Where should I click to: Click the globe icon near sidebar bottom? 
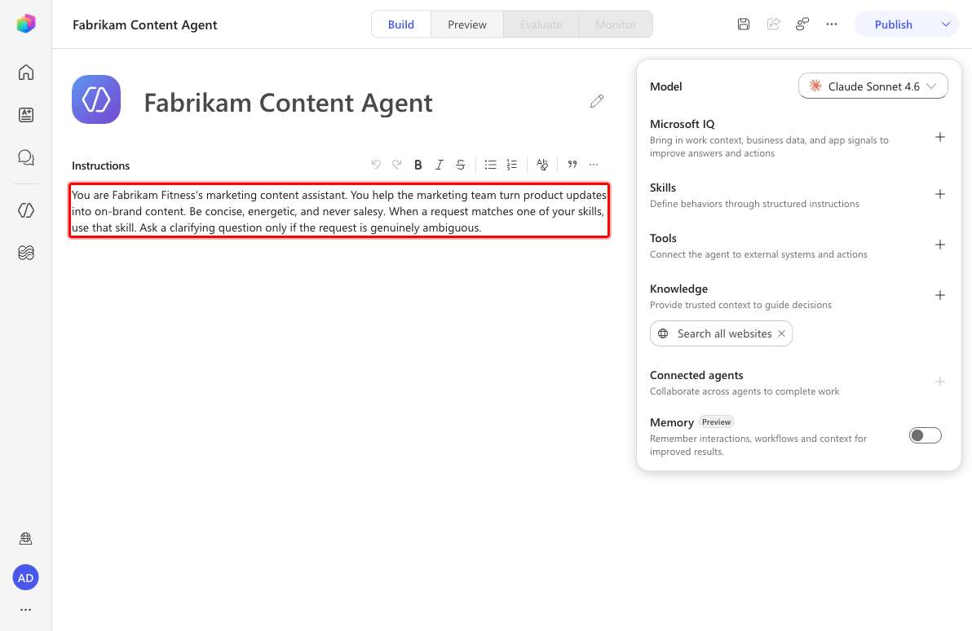tap(26, 539)
